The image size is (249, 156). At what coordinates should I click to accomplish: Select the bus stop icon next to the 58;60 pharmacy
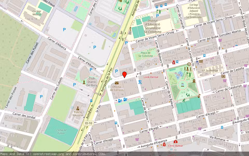tap(177, 62)
